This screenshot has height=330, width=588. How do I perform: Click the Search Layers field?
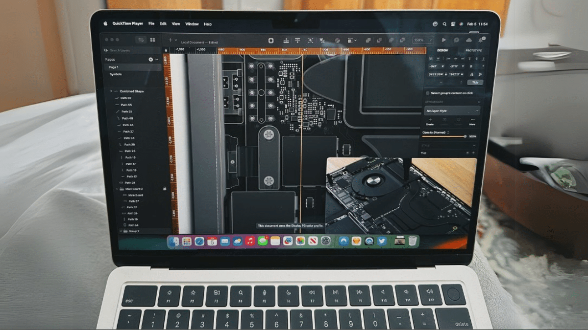[131, 50]
